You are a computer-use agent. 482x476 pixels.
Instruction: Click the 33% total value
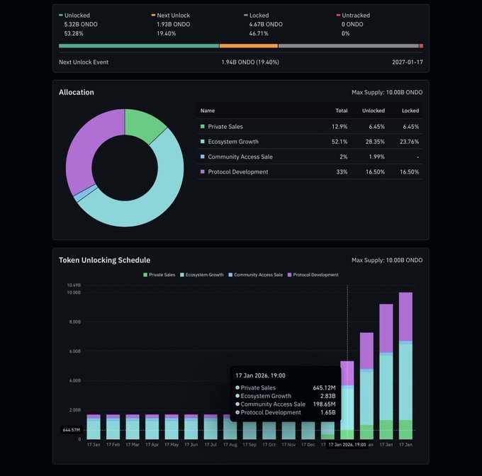click(342, 171)
